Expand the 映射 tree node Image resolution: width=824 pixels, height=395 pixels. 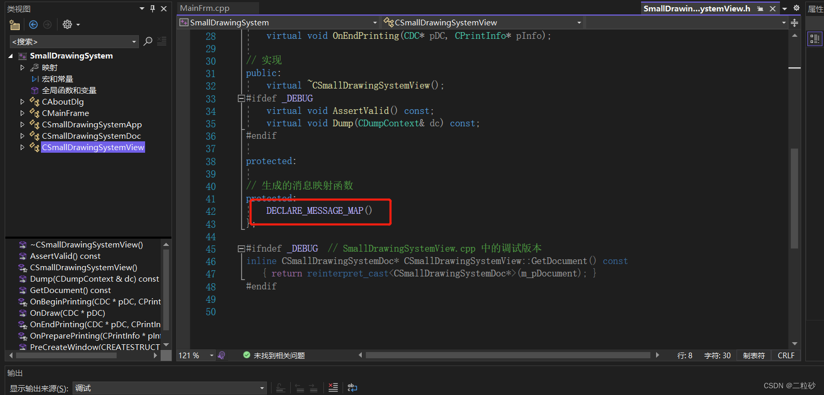click(x=22, y=67)
